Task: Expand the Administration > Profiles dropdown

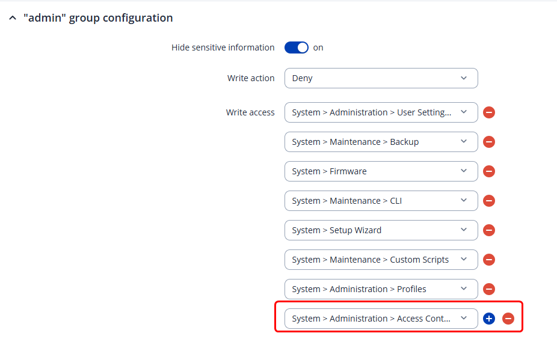Action: pyautogui.click(x=381, y=289)
